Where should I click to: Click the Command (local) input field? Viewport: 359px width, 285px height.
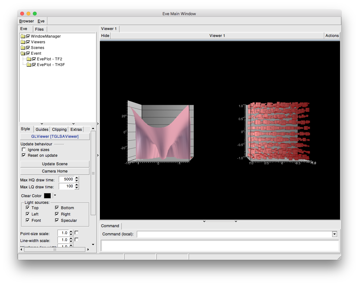click(234, 234)
